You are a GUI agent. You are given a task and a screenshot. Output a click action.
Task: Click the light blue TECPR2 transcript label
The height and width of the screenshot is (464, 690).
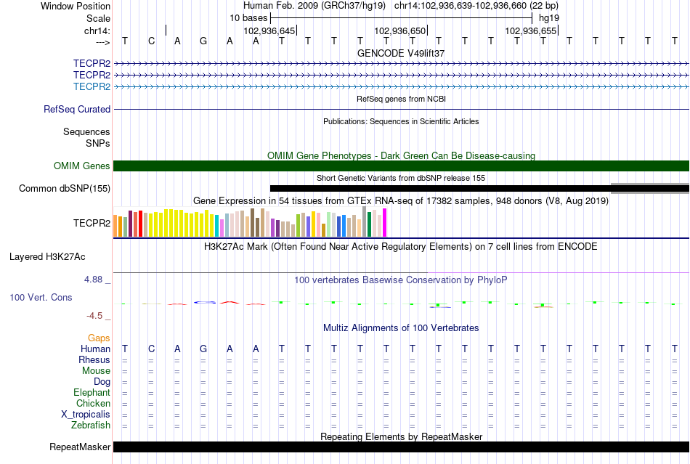click(x=92, y=86)
